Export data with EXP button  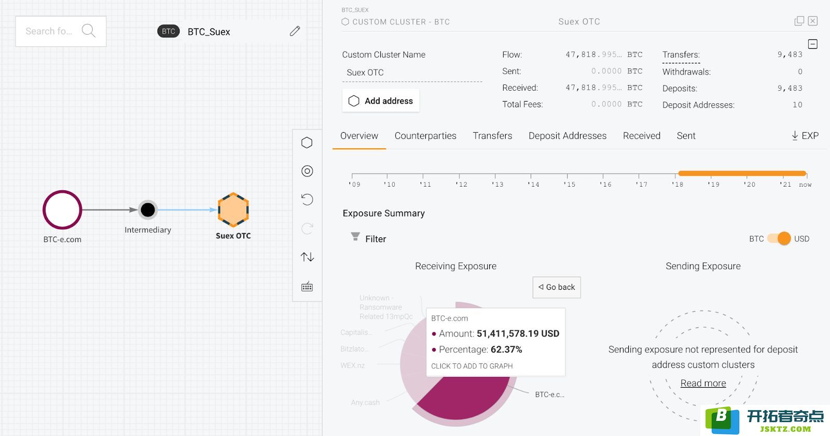tap(805, 136)
